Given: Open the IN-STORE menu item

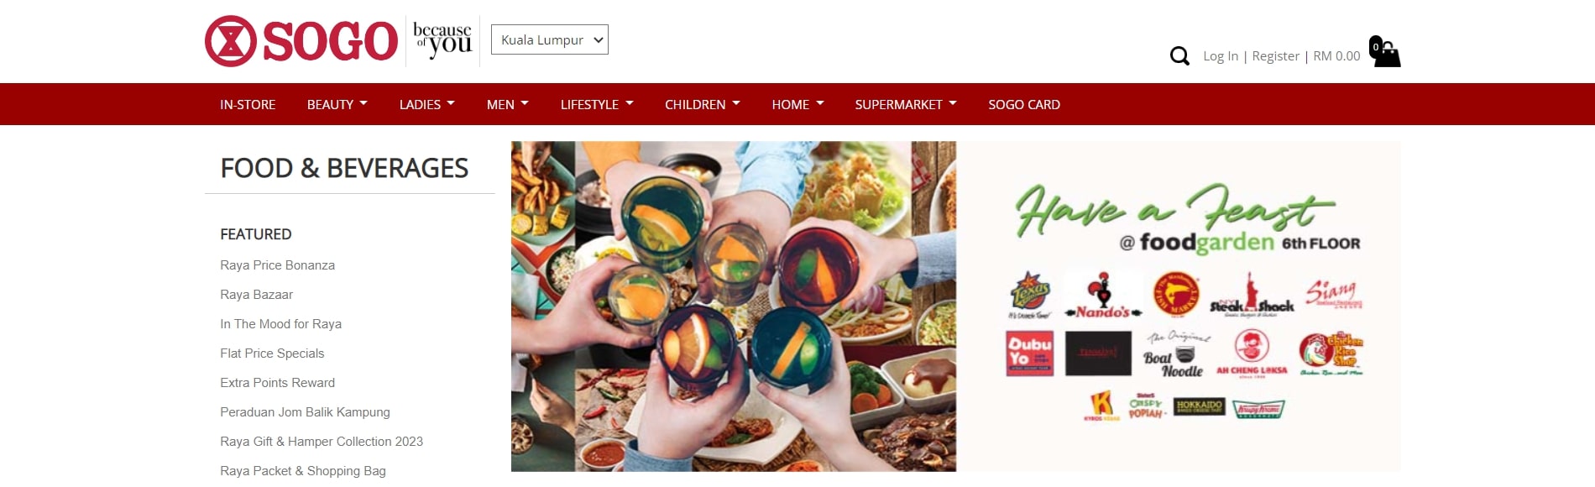Looking at the screenshot, I should tap(248, 104).
